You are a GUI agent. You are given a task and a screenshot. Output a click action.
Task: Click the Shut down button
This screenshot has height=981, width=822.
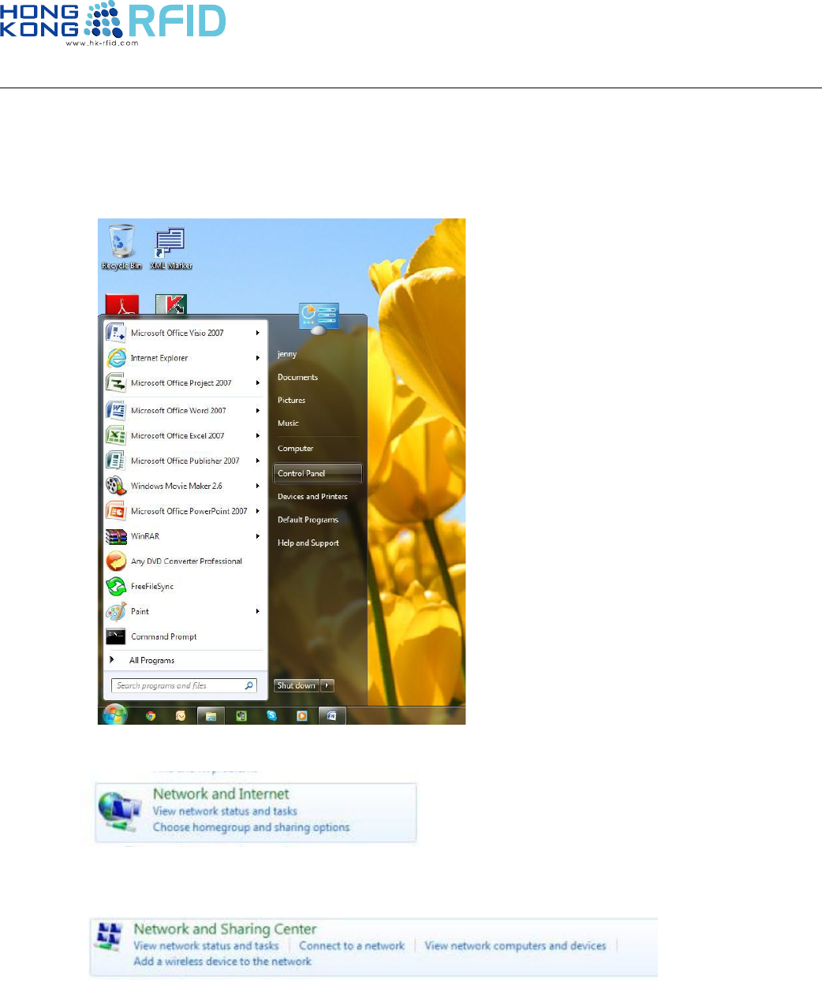297,686
